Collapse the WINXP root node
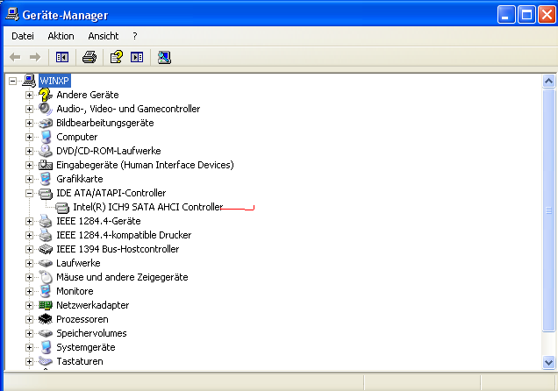 coord(12,81)
